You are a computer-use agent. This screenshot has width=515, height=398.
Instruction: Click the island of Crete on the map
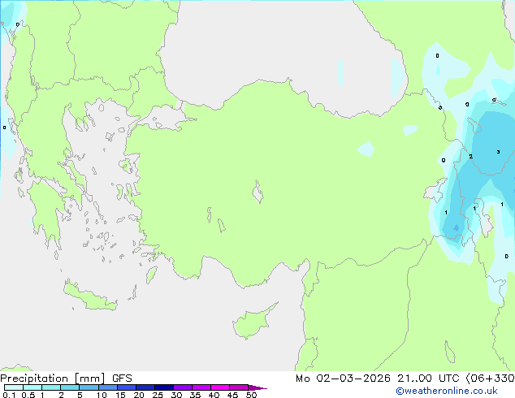click(90, 297)
